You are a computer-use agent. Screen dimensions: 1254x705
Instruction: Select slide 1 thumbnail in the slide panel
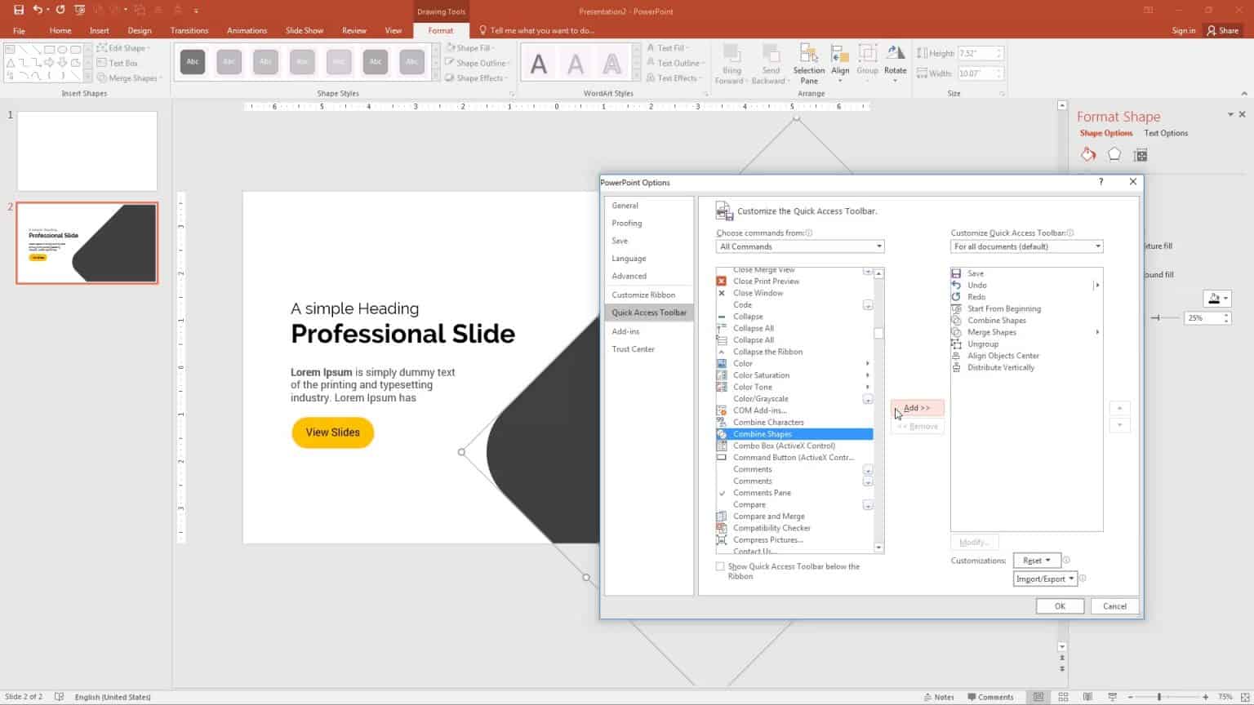(86, 150)
